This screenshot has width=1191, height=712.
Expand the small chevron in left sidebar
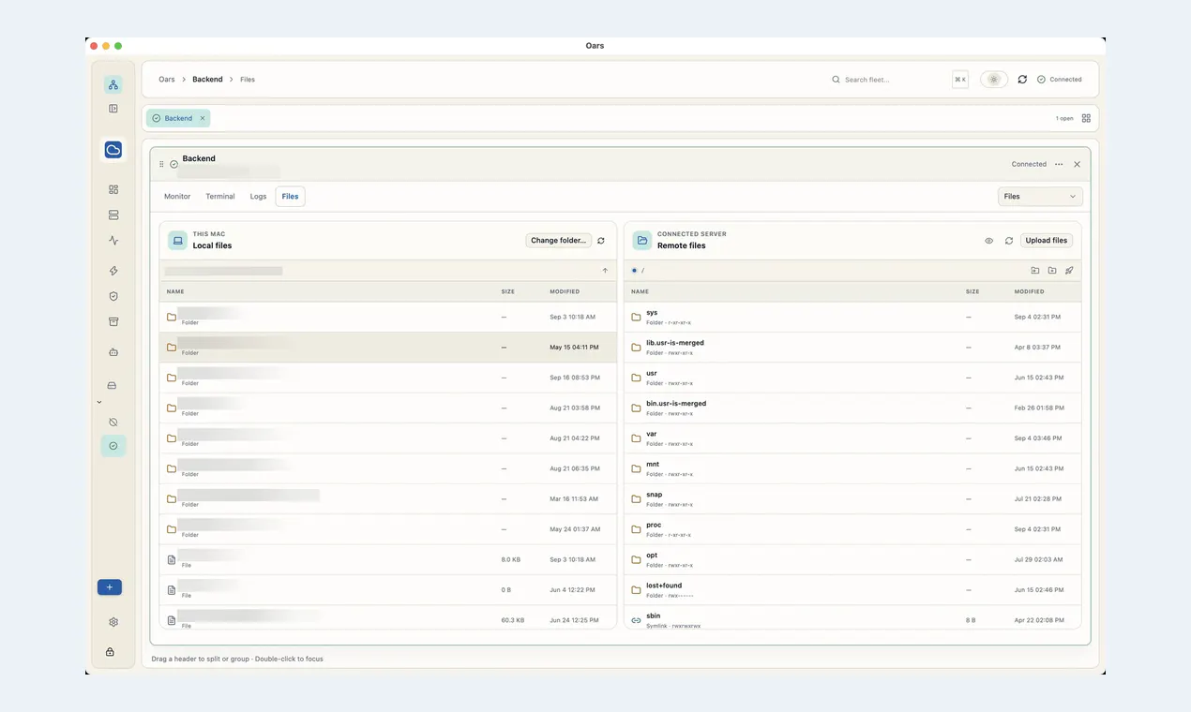[99, 402]
